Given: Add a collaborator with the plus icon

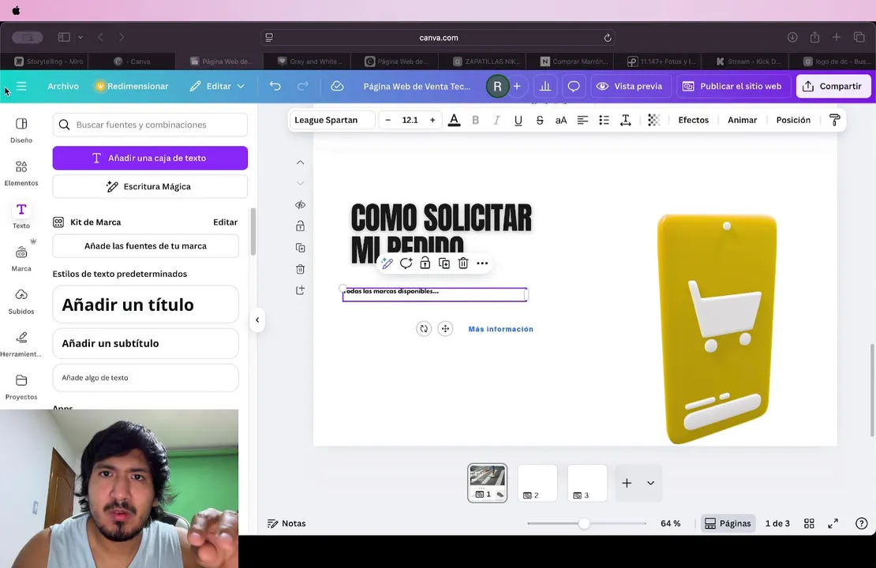Looking at the screenshot, I should [517, 86].
